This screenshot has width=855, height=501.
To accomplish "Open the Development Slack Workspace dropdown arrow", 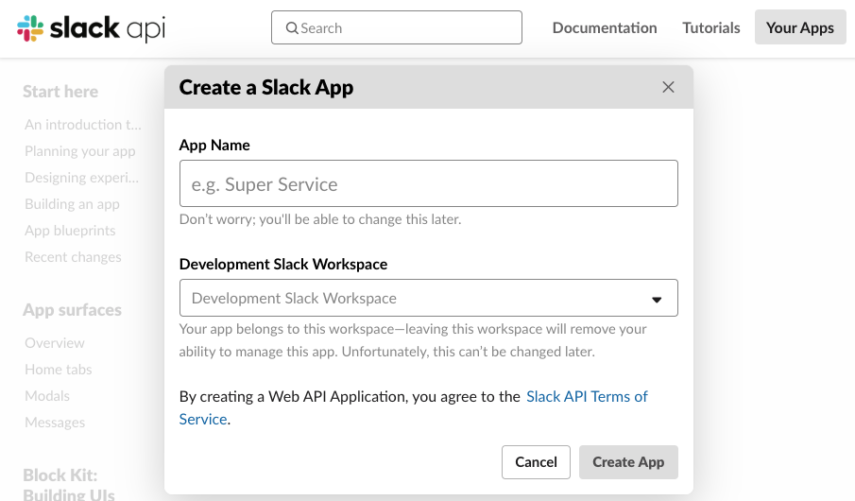I will [x=657, y=299].
